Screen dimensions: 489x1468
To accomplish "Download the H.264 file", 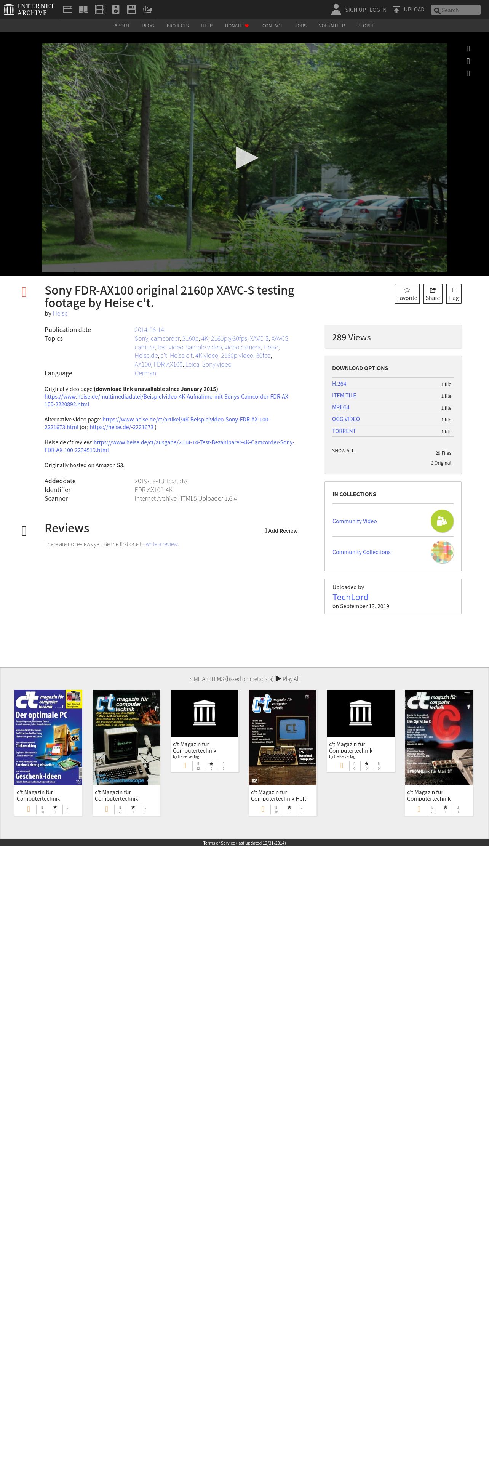I will click(339, 384).
